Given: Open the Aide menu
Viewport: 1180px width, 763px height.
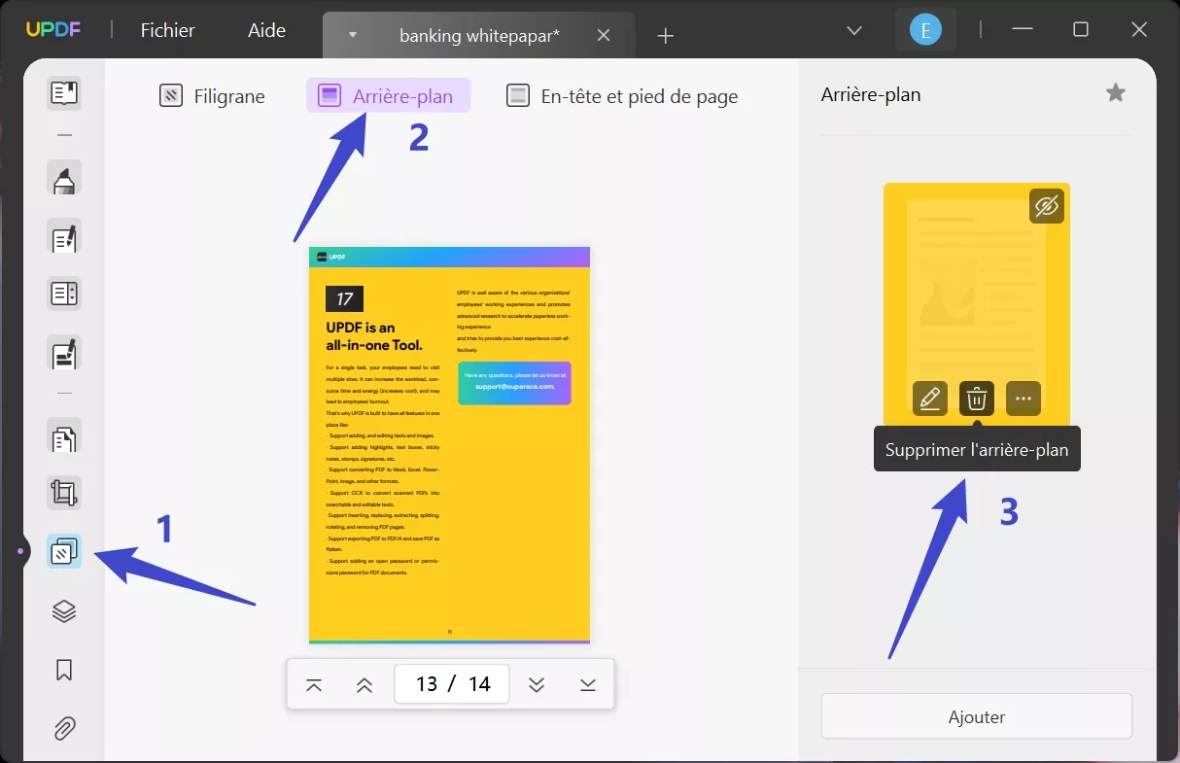Looking at the screenshot, I should click(x=266, y=30).
